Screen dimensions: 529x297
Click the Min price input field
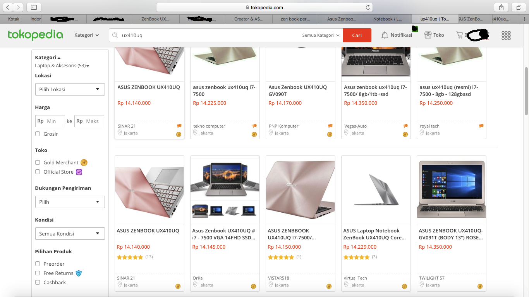pos(50,121)
